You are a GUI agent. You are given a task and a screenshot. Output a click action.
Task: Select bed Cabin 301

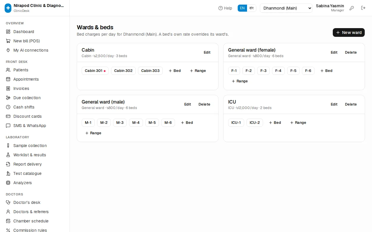coord(95,71)
